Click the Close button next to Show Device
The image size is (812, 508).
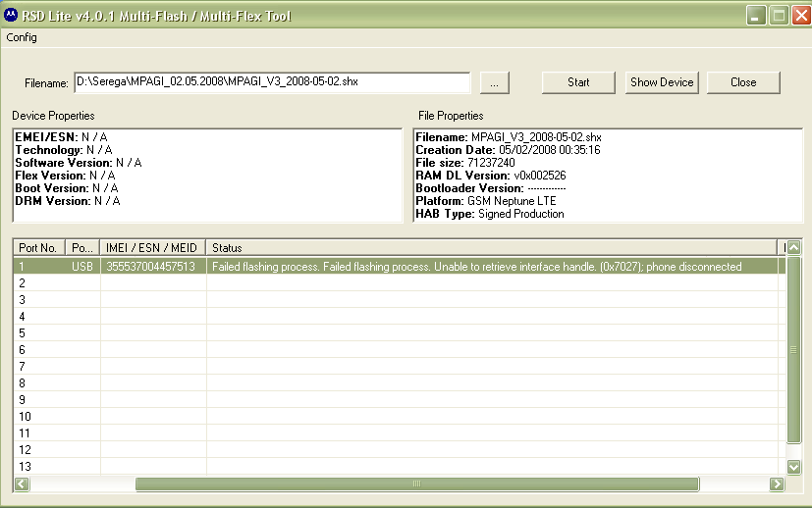[743, 82]
